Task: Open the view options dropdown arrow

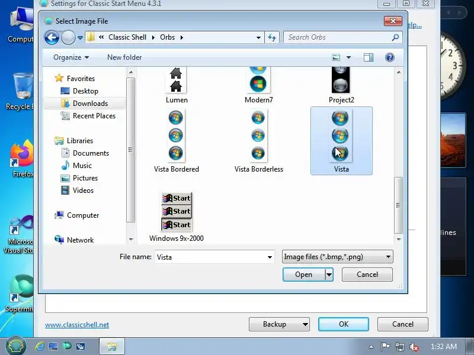Action: pos(348,57)
